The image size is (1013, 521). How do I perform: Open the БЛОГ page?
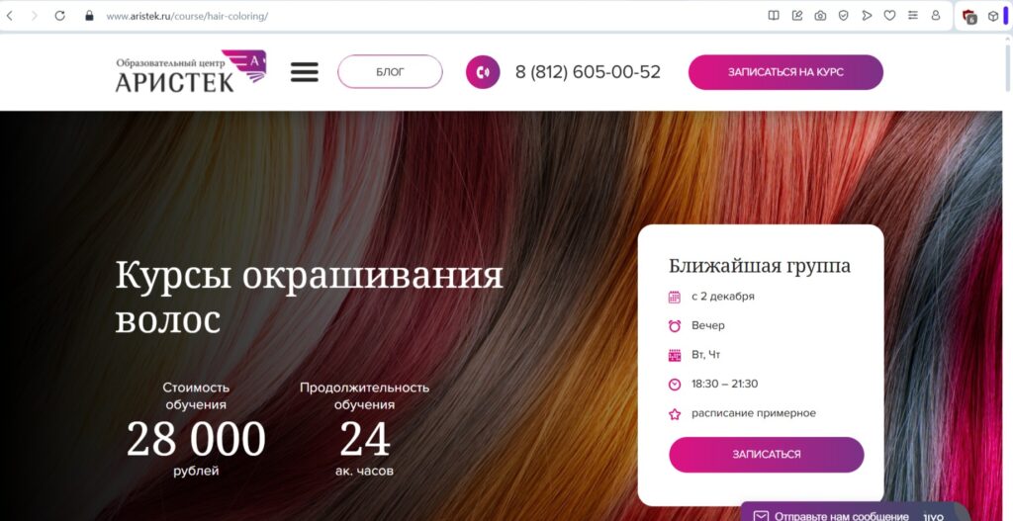coord(390,71)
